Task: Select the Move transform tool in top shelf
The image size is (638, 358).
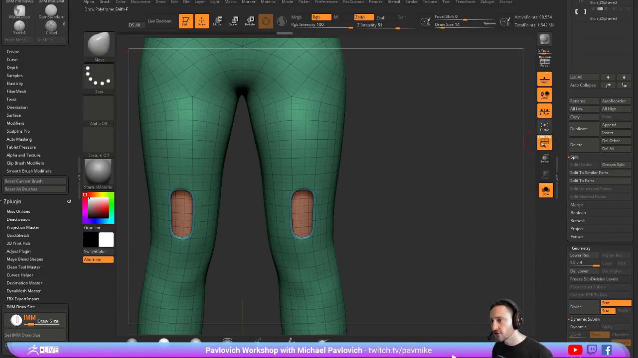Action: point(218,21)
